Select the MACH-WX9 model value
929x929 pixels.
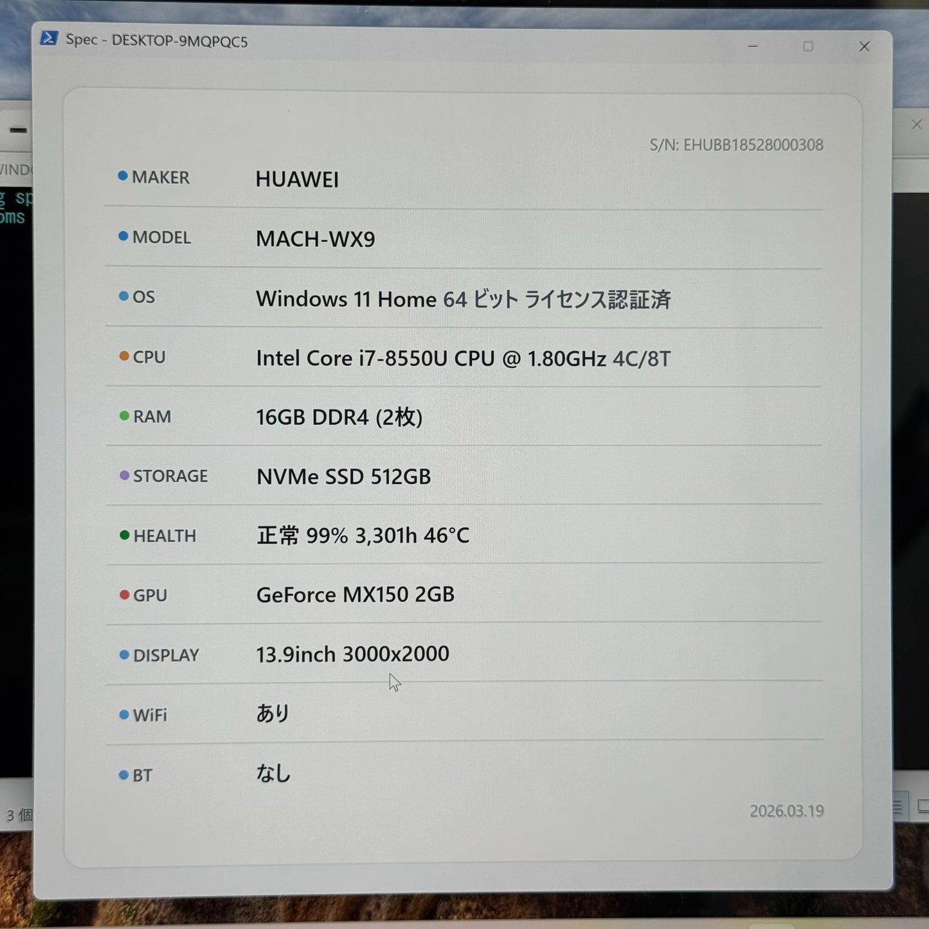click(x=316, y=239)
